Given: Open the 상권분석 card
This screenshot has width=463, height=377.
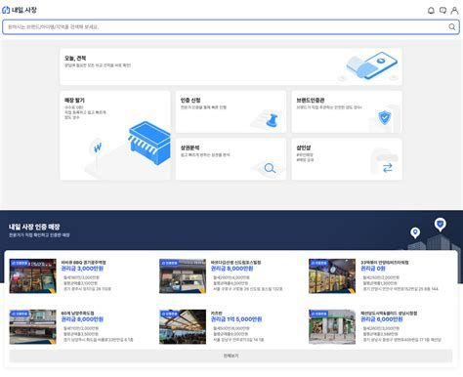Looking at the screenshot, I should point(231,159).
